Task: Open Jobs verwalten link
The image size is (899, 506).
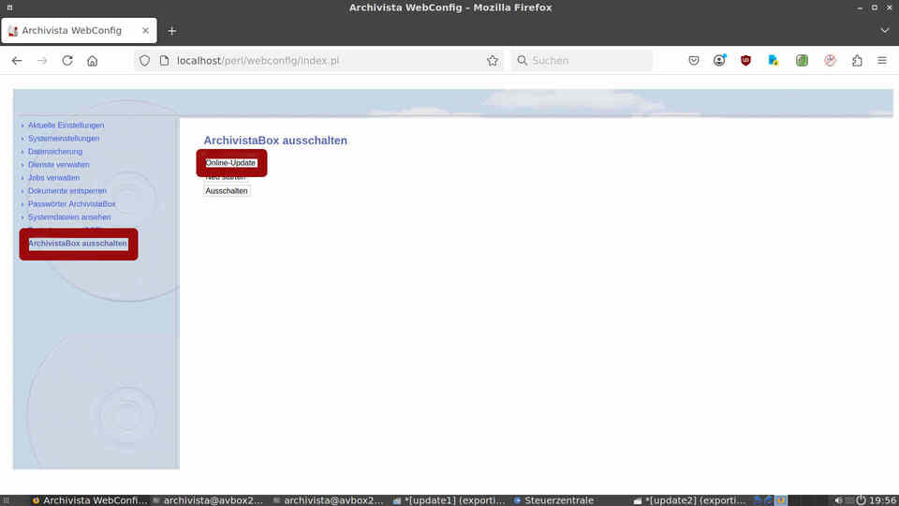Action: point(54,178)
